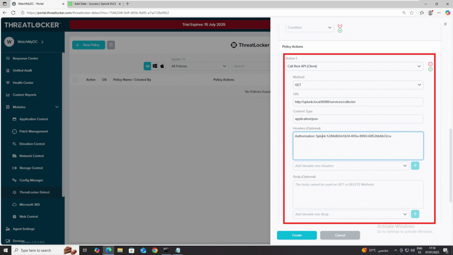Add page to favorites star
Viewport: 453px width, 255px height.
(412, 13)
